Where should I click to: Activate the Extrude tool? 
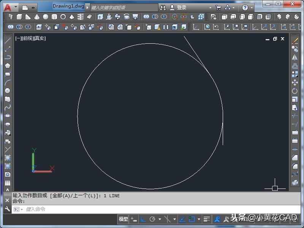pos(100,17)
